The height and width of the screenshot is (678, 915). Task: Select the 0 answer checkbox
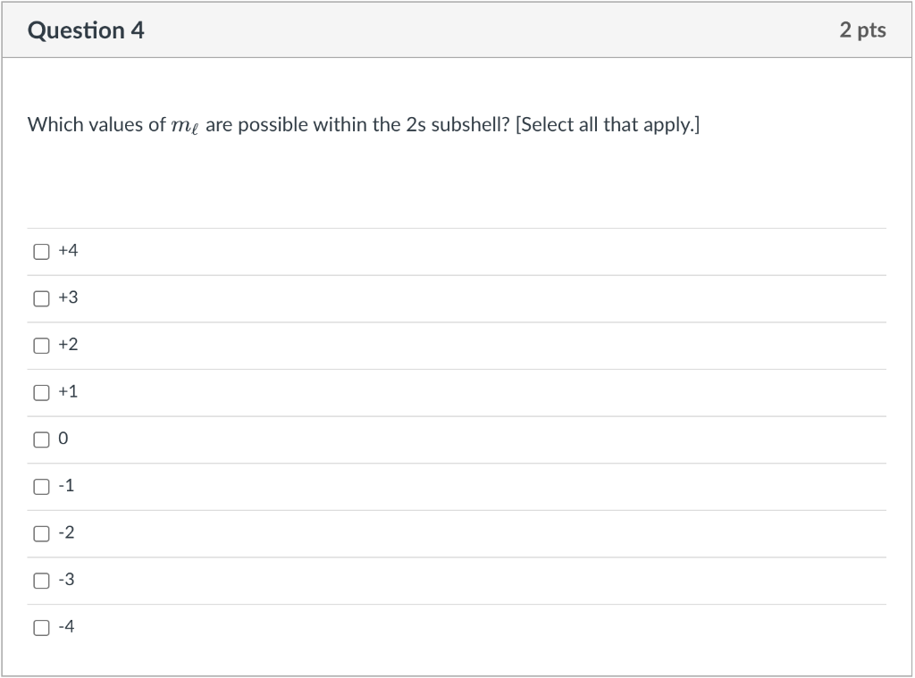click(41, 439)
